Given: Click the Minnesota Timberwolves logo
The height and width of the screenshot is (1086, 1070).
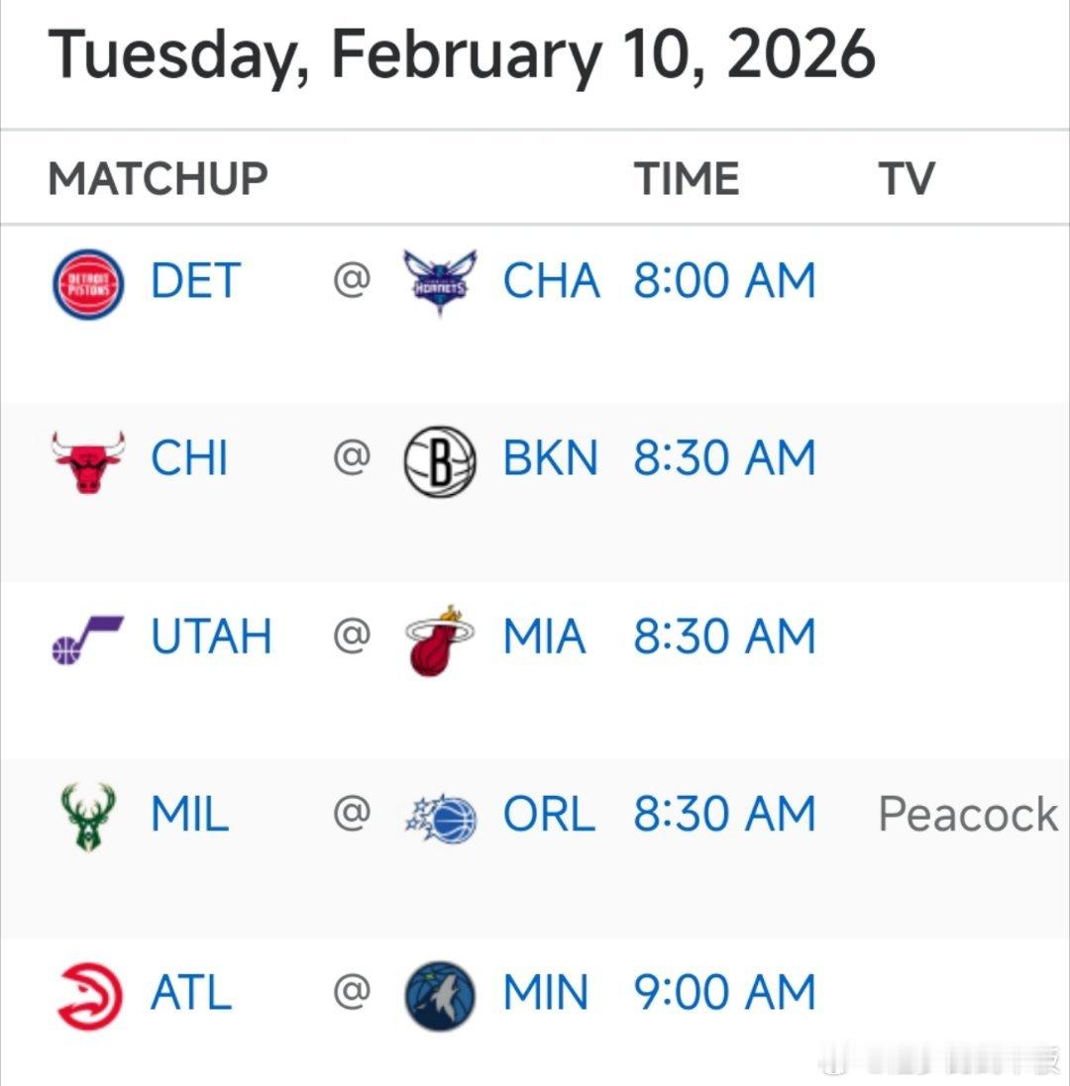Looking at the screenshot, I should coord(440,996).
